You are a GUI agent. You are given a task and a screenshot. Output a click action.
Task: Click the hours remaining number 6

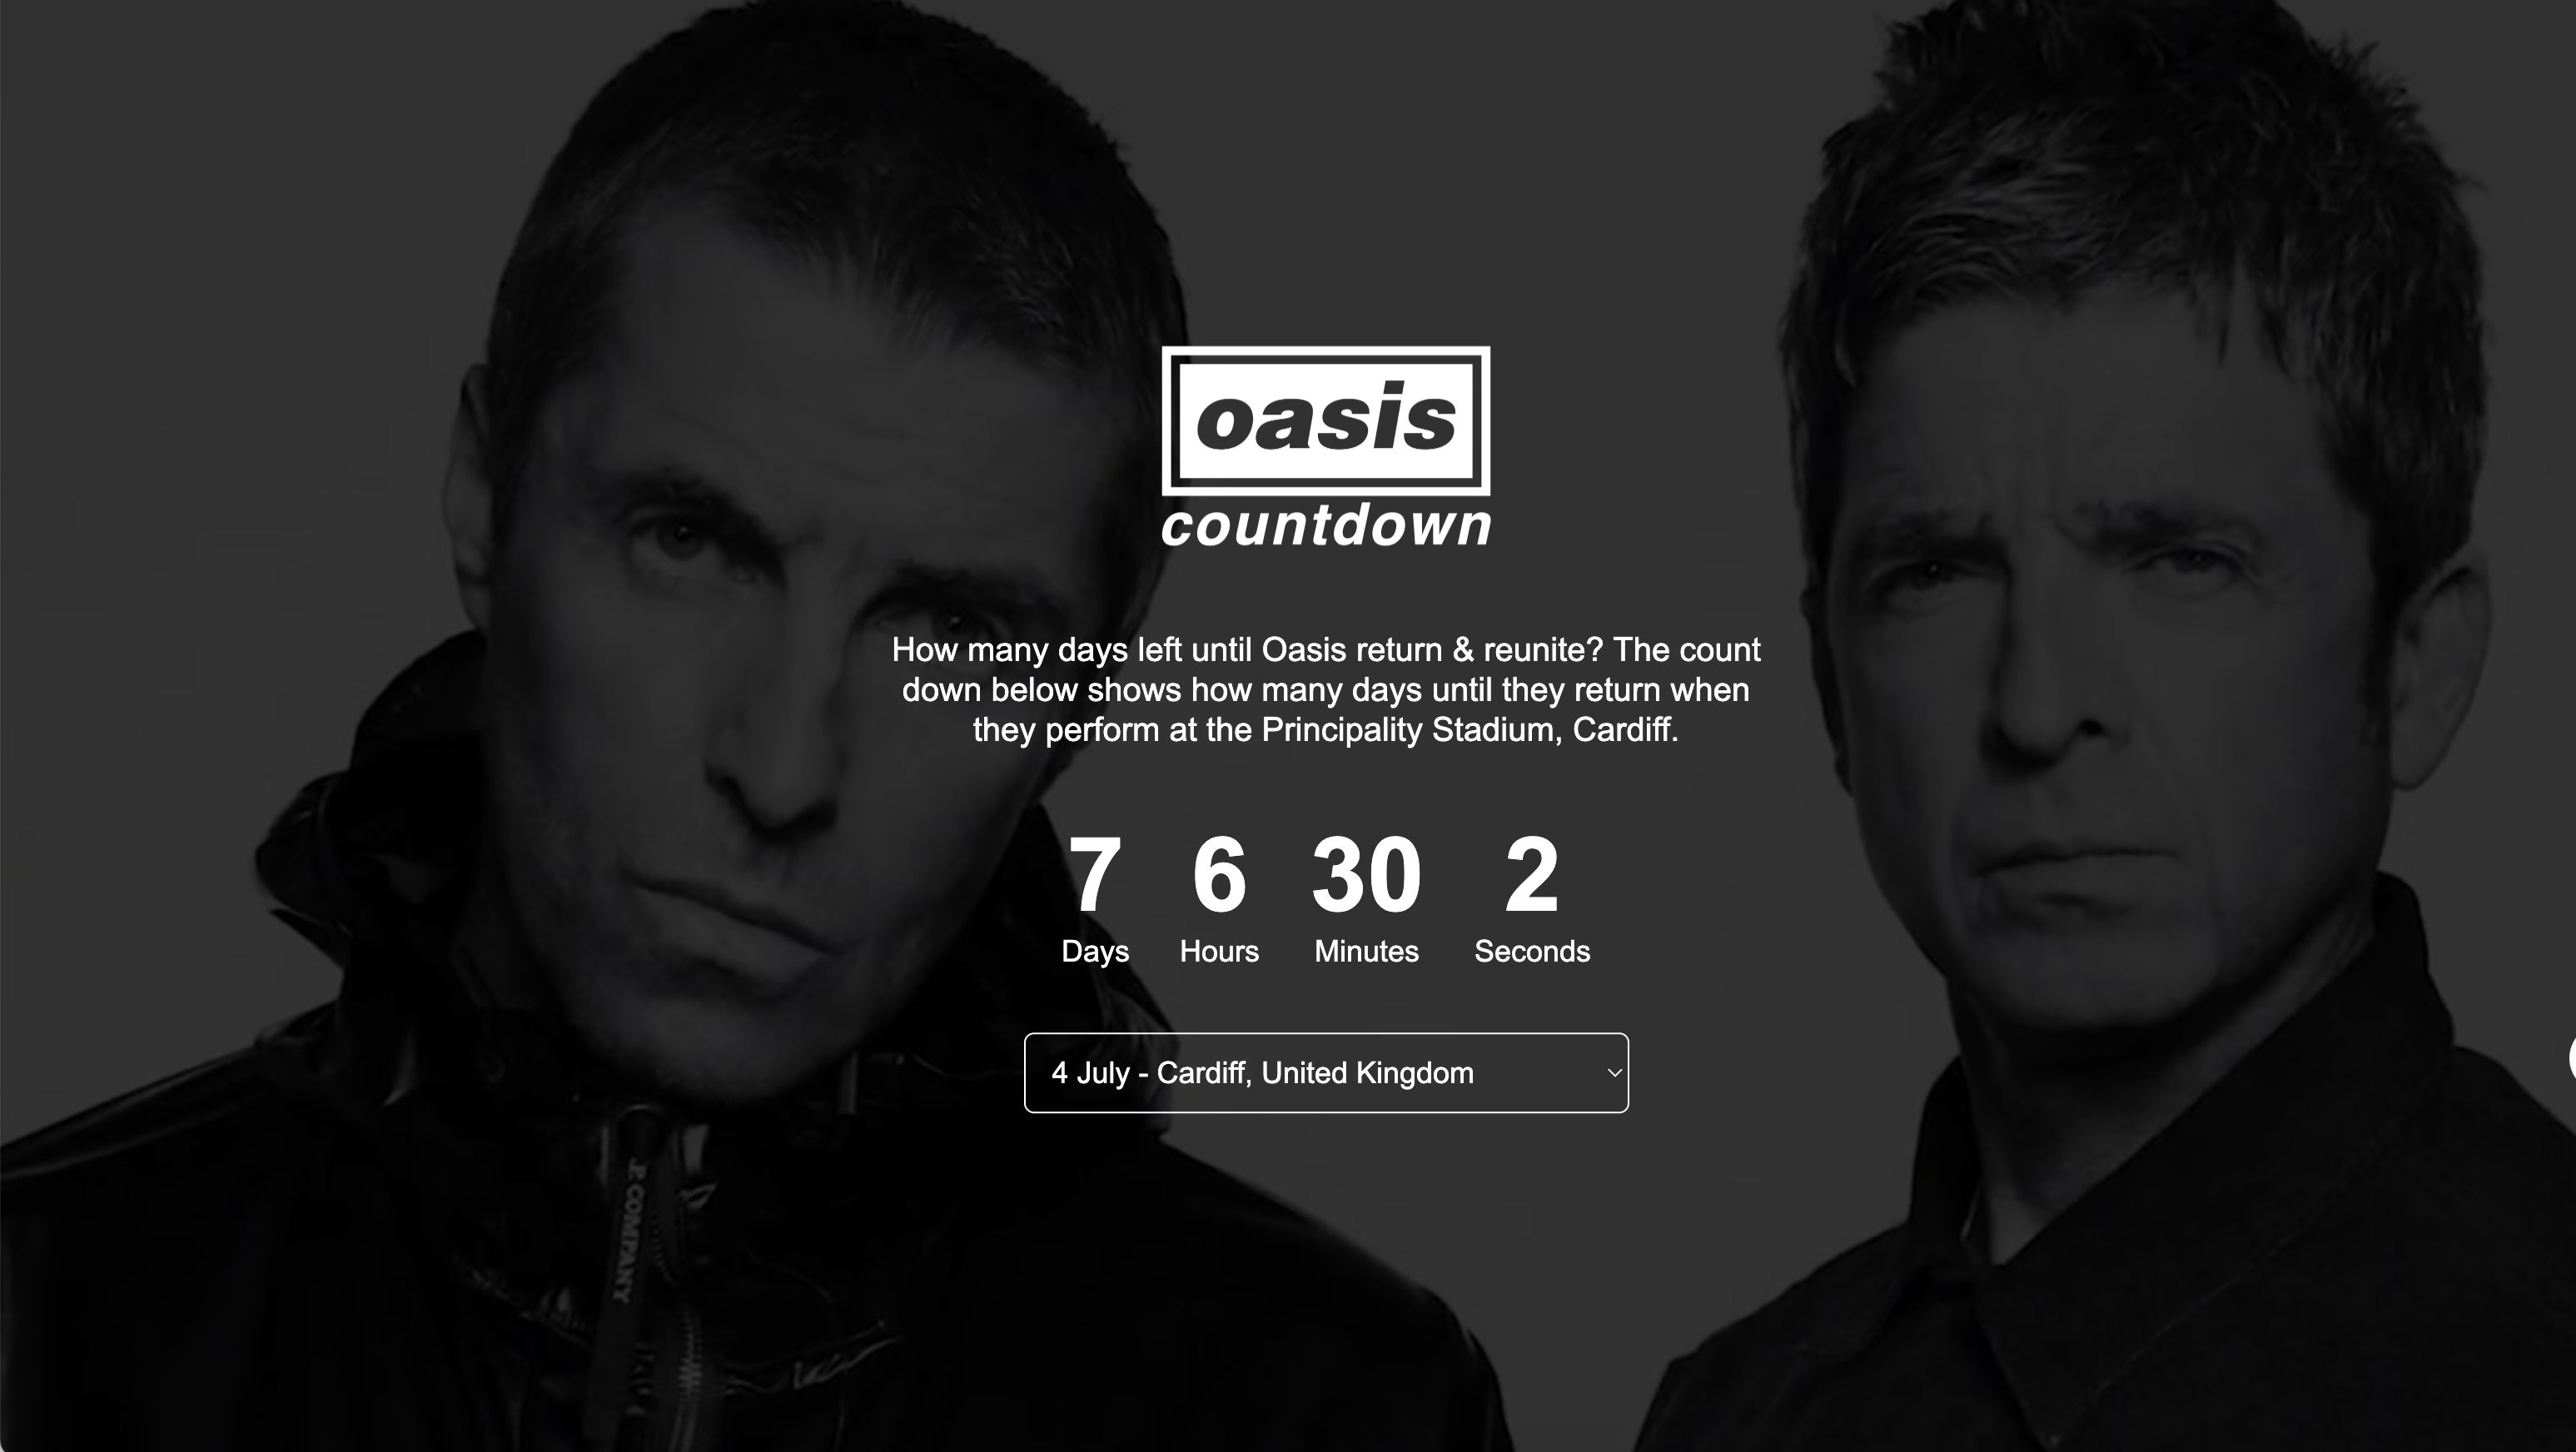pyautogui.click(x=1219, y=875)
